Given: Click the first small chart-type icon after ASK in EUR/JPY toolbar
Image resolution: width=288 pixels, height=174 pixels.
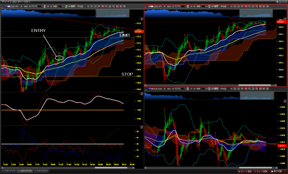Looking at the screenshot, I should coord(33,6).
